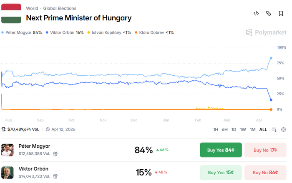Click the trophy icon next to total volume

click(4, 129)
